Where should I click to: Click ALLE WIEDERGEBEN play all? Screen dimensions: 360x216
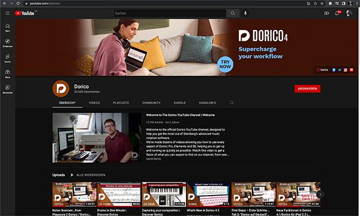91,175
